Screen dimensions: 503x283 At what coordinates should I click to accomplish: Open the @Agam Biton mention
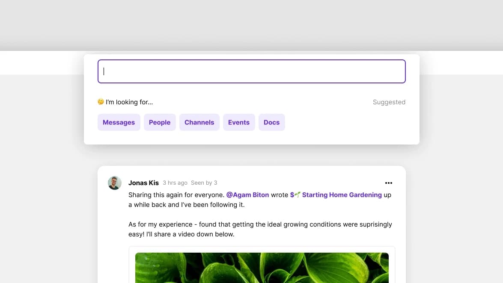click(247, 195)
